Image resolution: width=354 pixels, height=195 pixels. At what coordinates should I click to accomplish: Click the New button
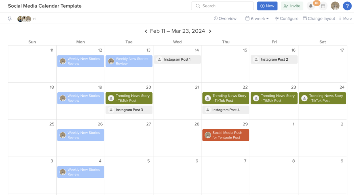pyautogui.click(x=267, y=6)
